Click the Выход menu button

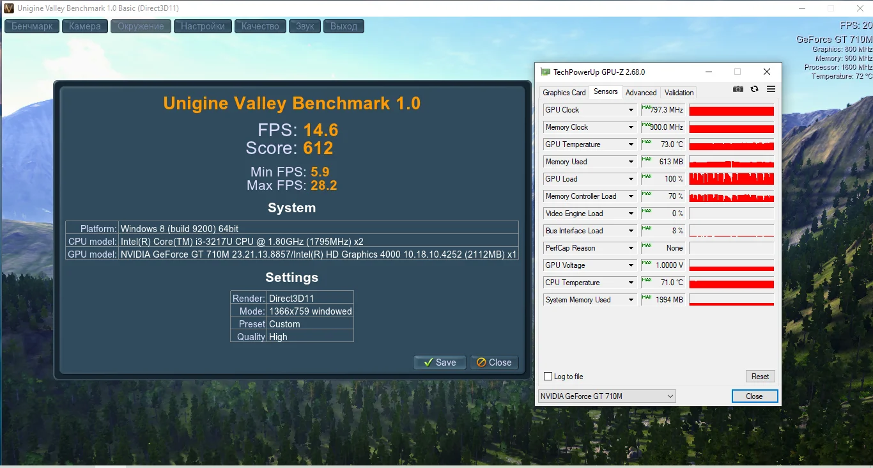click(344, 26)
